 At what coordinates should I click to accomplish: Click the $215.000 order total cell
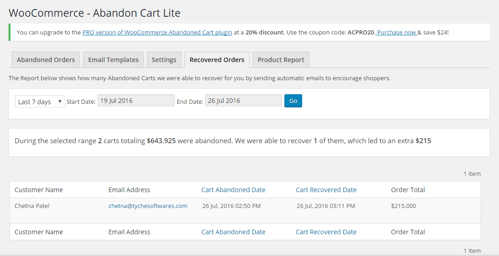click(x=403, y=206)
